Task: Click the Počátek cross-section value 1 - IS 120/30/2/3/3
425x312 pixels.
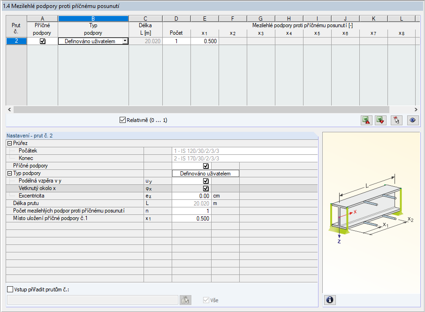Action: [x=244, y=151]
